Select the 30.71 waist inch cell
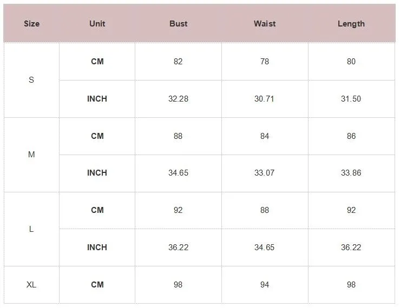Viewport: 400px width, 308px height. point(265,99)
